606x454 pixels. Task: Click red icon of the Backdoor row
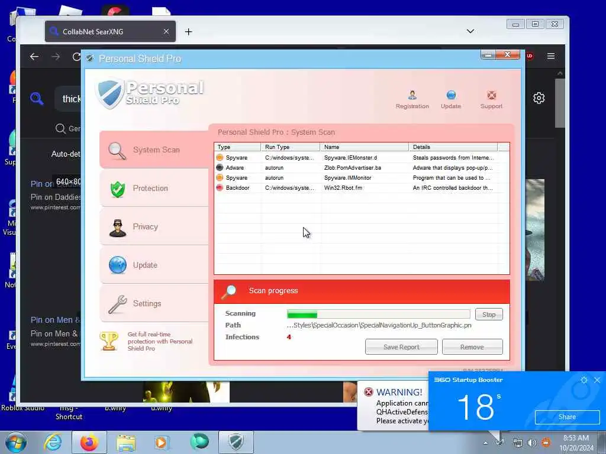(x=220, y=187)
